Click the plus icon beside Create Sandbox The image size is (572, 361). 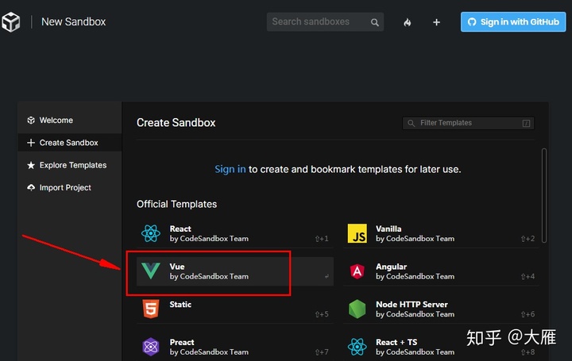click(x=31, y=143)
